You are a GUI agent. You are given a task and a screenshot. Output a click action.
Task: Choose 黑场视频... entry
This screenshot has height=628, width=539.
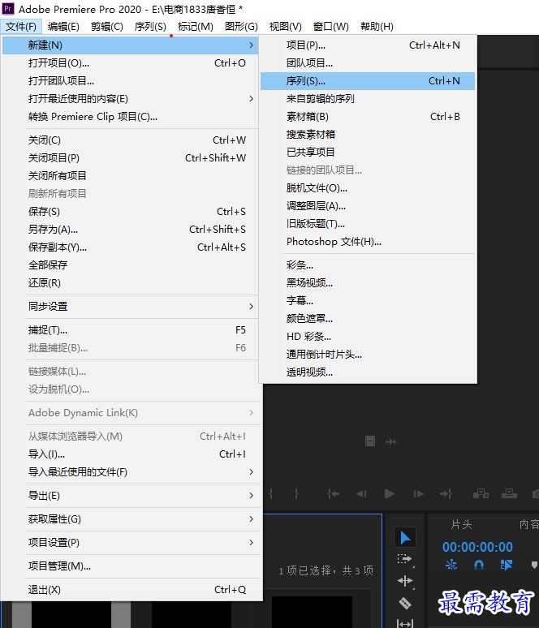click(368, 282)
